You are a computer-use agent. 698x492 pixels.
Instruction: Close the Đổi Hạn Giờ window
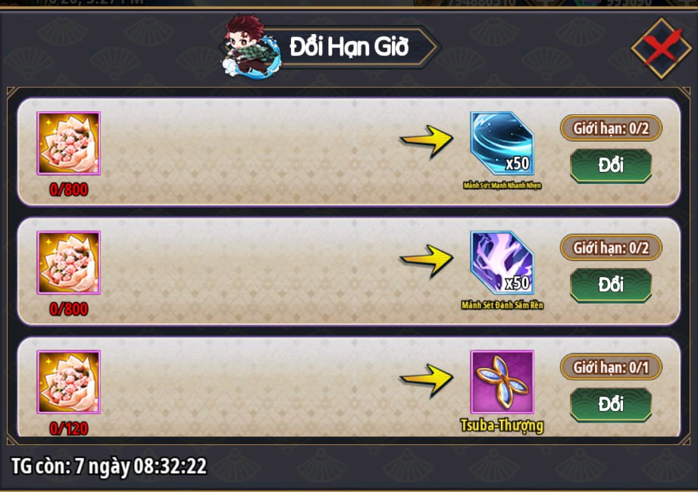click(x=662, y=48)
